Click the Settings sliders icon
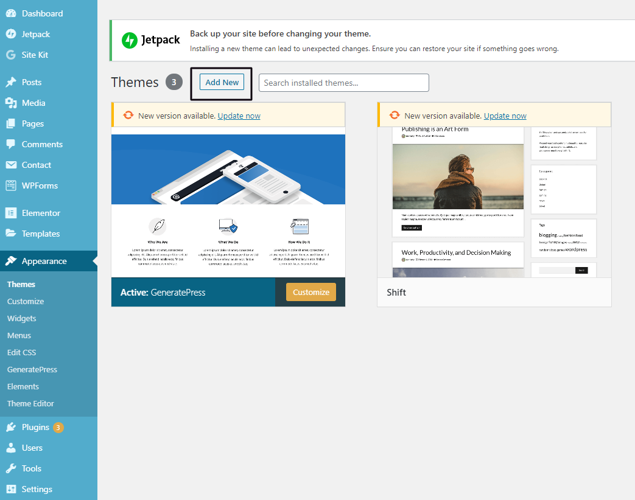Viewport: 635px width, 500px height. pos(11,489)
